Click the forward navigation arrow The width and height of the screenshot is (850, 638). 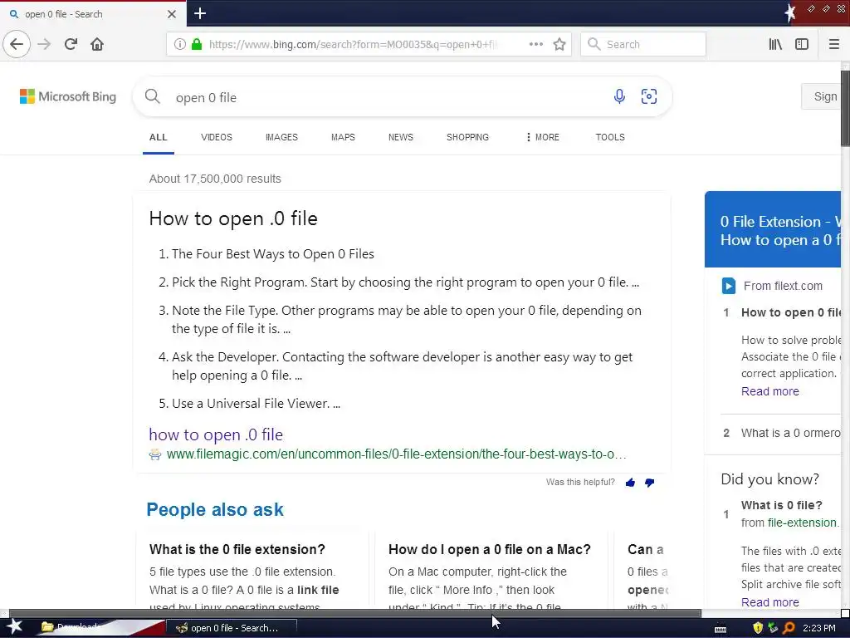tap(44, 44)
